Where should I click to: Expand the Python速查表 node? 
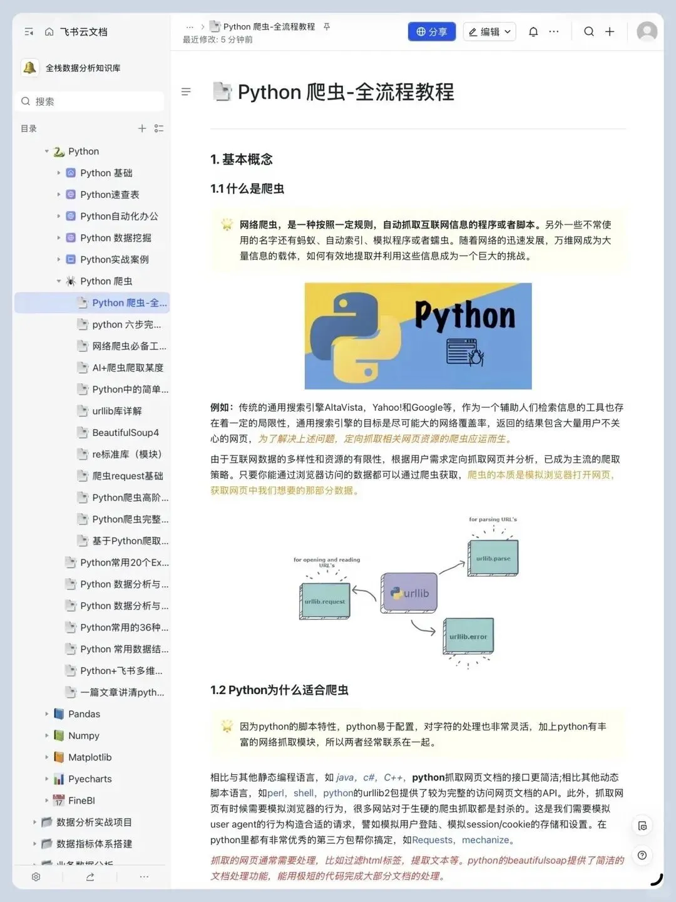[59, 195]
